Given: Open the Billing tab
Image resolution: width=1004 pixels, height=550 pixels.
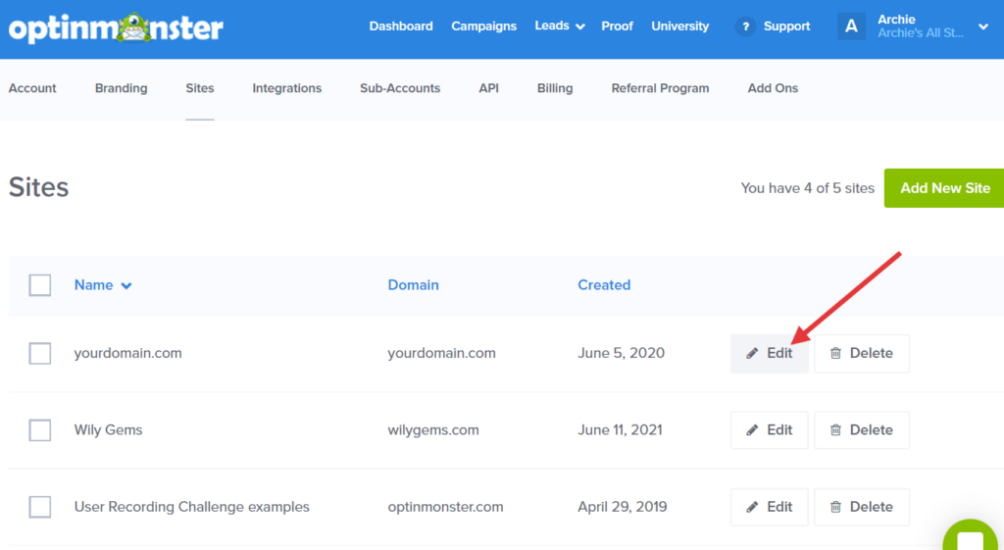Looking at the screenshot, I should tap(554, 88).
